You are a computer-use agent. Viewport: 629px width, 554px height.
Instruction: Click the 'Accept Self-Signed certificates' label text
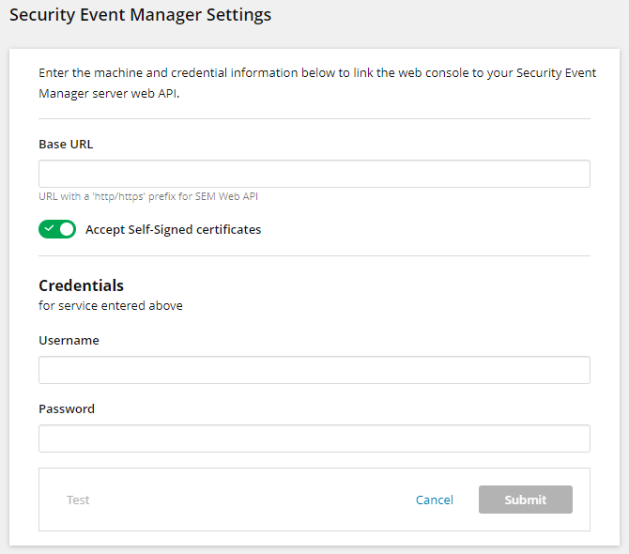click(x=173, y=229)
